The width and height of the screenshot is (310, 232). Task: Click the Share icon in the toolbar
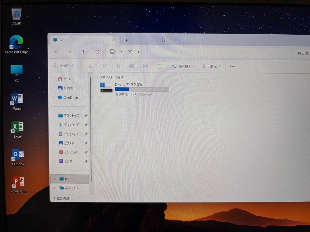point(146,66)
